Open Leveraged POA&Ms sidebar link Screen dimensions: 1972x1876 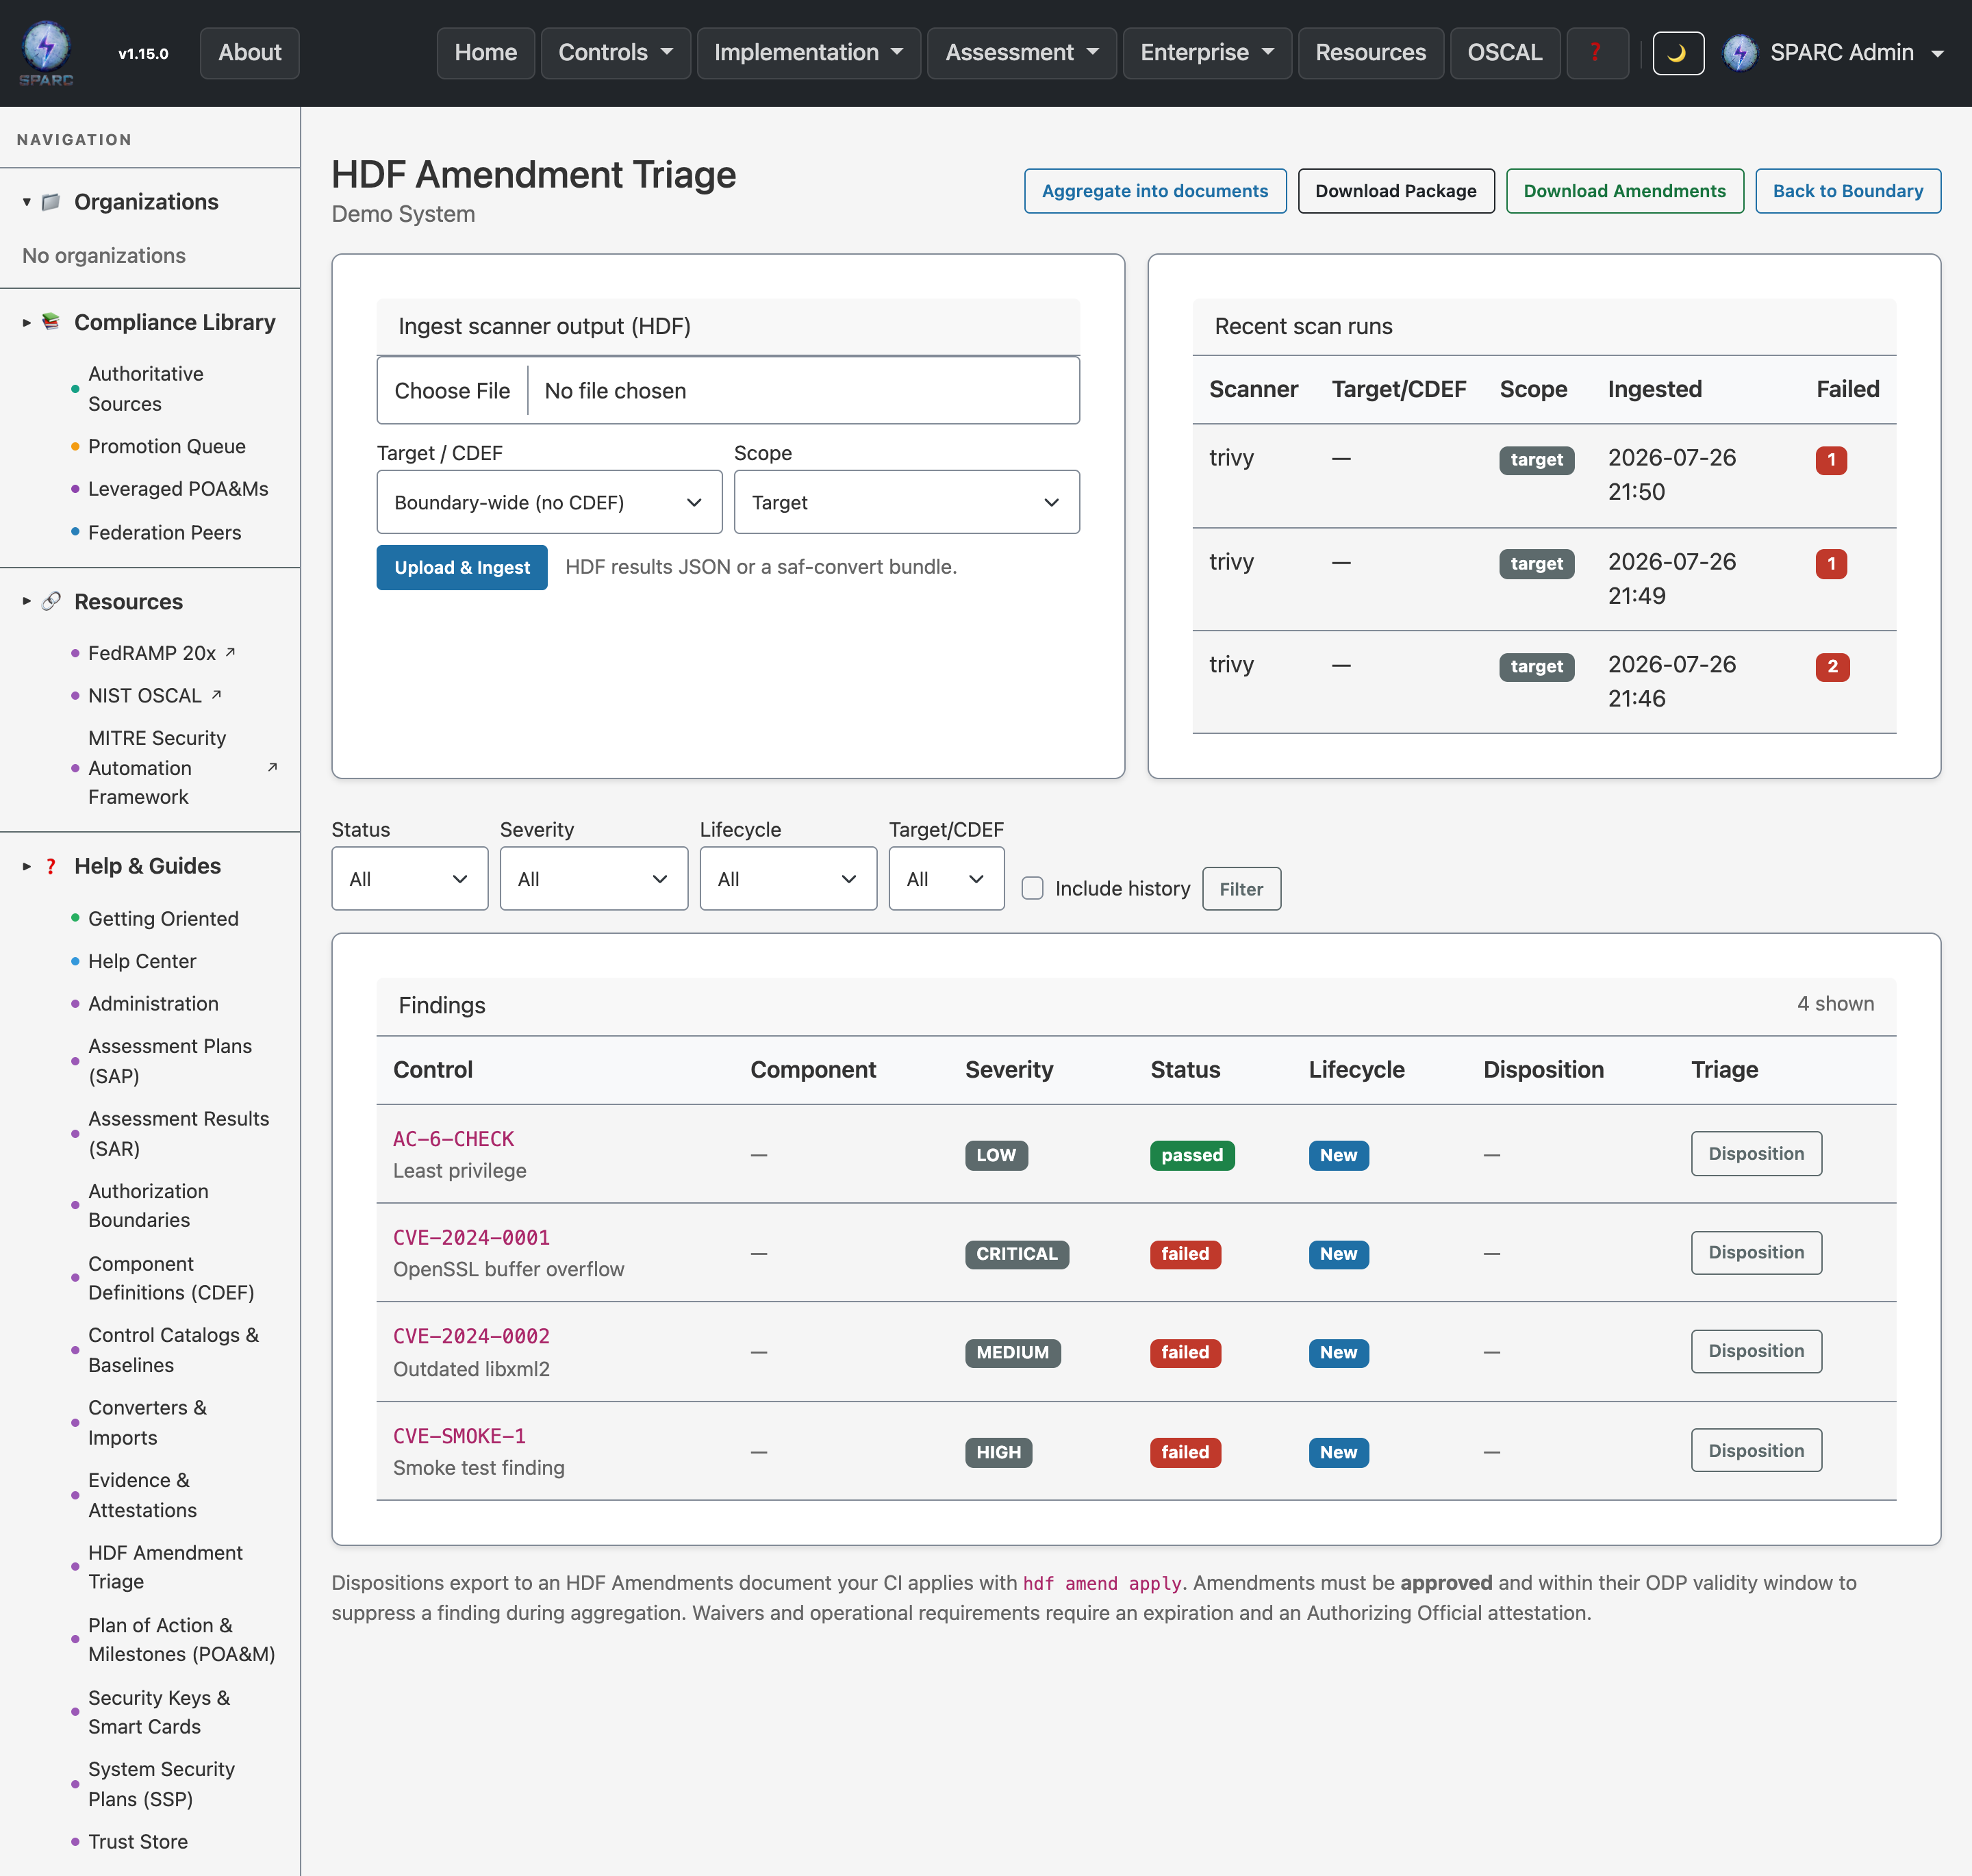pyautogui.click(x=178, y=489)
